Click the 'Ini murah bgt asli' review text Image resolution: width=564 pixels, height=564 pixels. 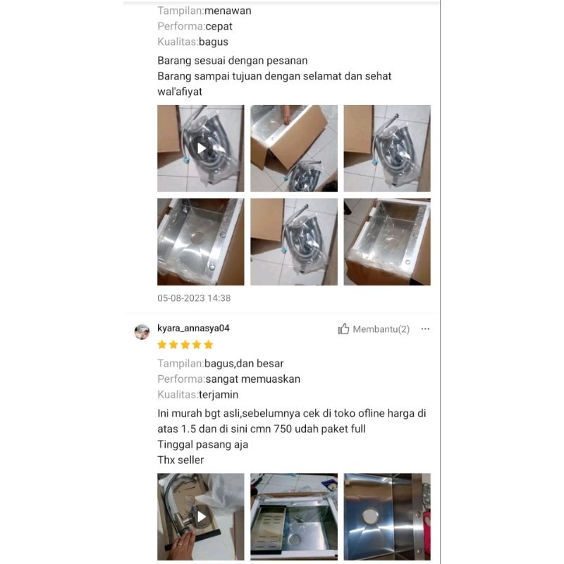click(x=199, y=413)
